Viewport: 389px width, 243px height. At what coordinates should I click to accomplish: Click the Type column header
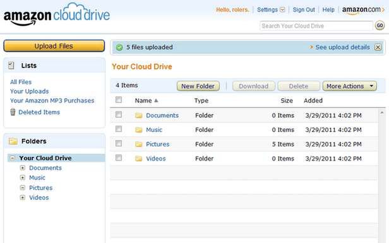pyautogui.click(x=201, y=100)
